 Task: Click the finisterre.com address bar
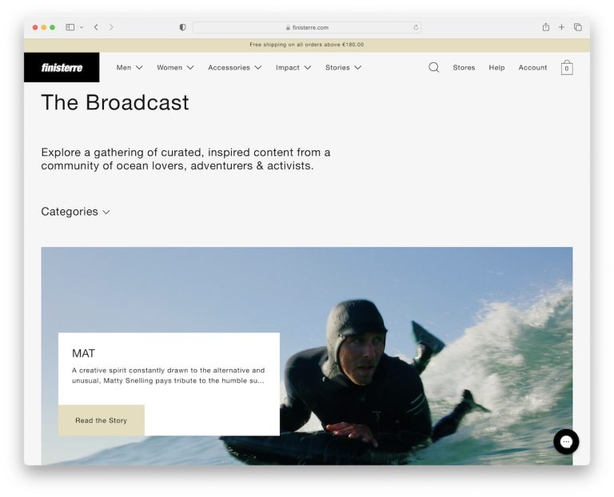click(x=307, y=27)
